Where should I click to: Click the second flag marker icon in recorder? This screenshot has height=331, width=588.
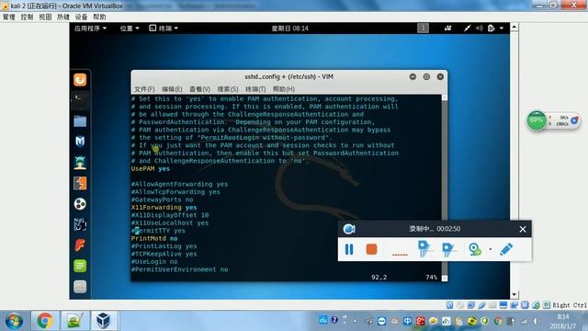pos(448,249)
